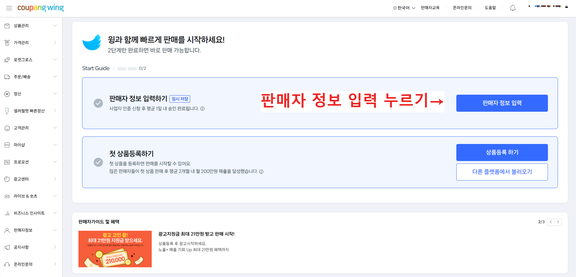Click the 라이브 & 숏츠 camera icon
Screen dimensions: 576x277
7,196
